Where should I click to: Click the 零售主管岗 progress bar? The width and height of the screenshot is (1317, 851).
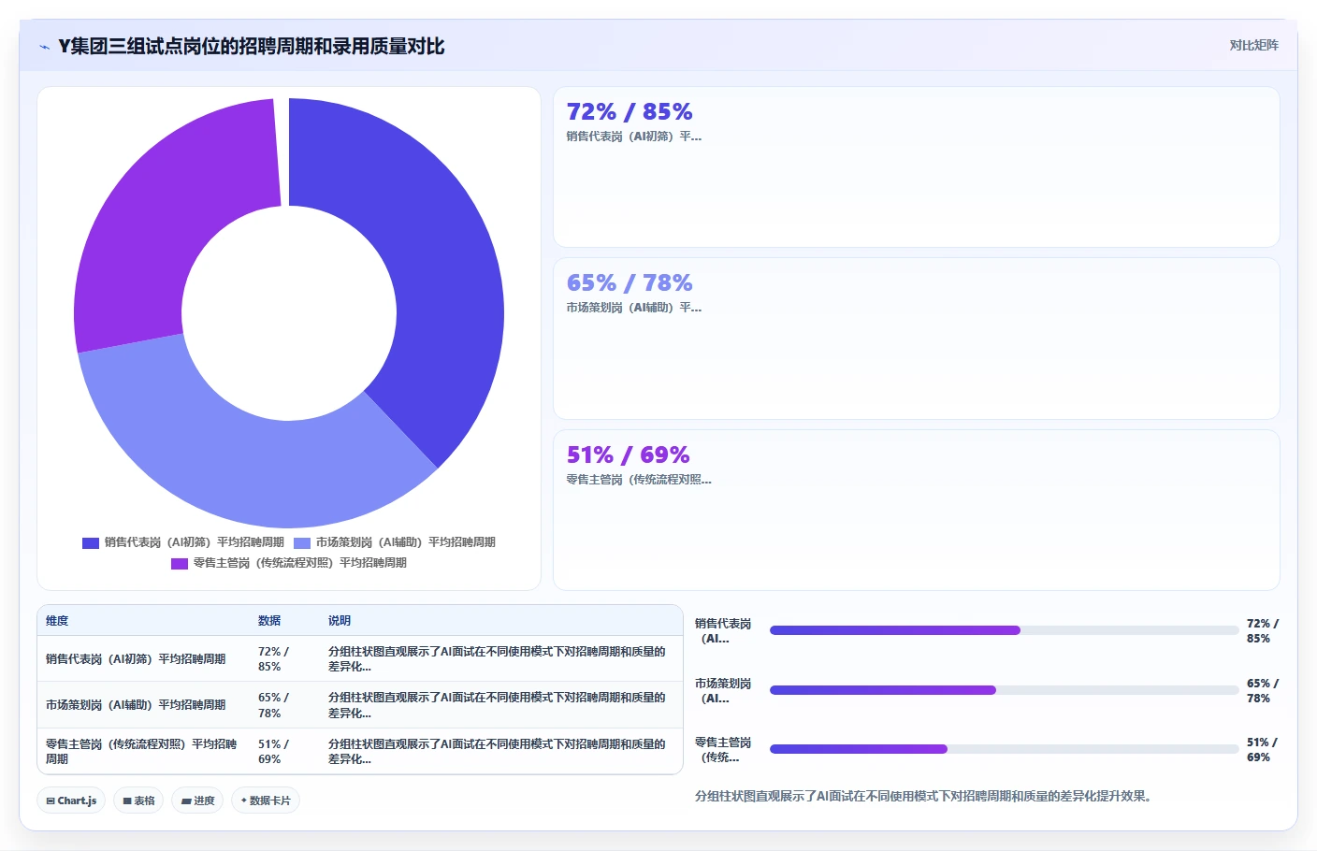click(1004, 749)
